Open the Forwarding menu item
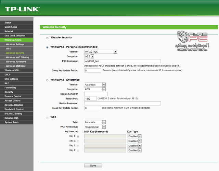 [x=16, y=88]
